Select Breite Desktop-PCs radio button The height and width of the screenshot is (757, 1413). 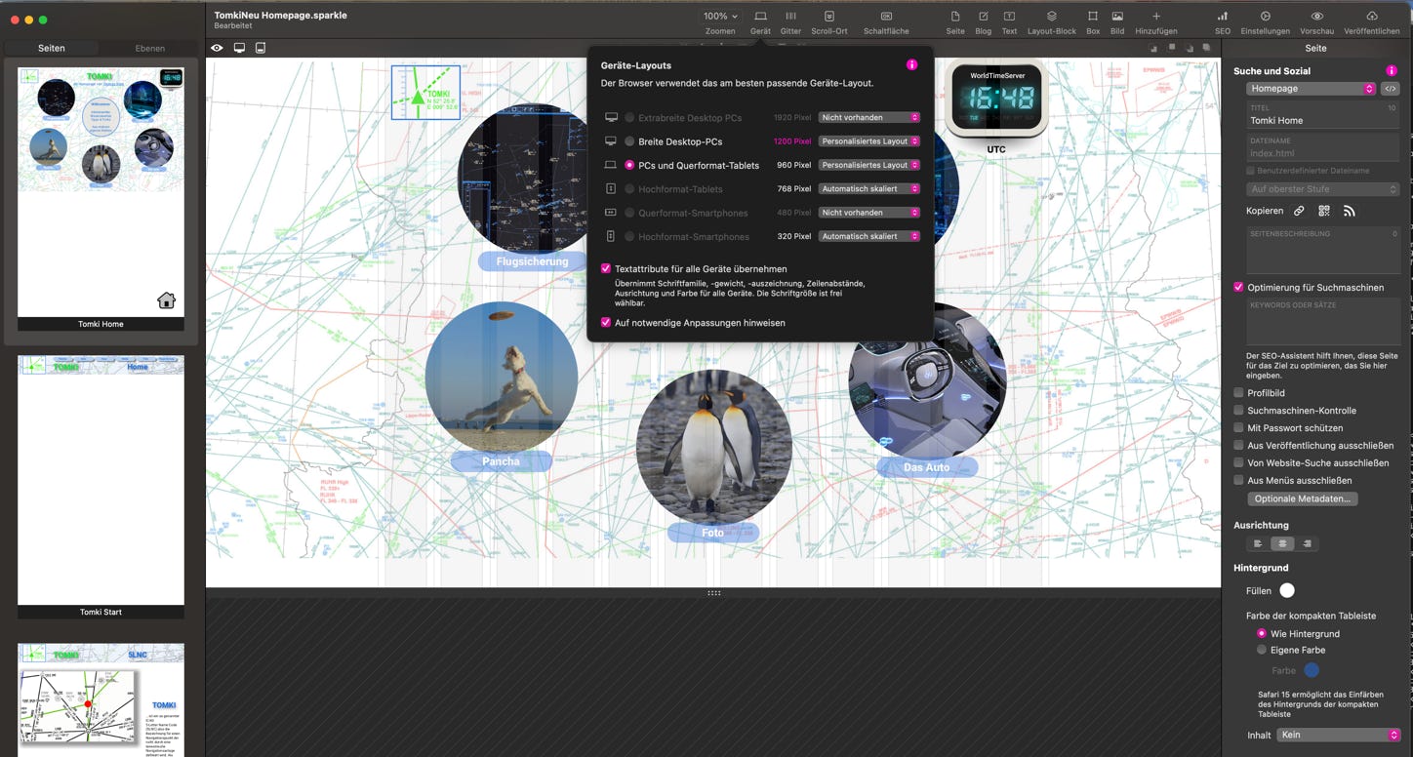point(629,141)
